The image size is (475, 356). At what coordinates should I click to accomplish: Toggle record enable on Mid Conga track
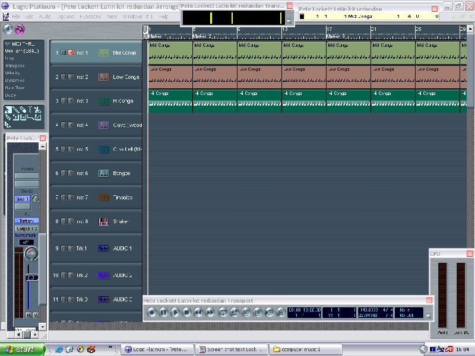(x=71, y=53)
